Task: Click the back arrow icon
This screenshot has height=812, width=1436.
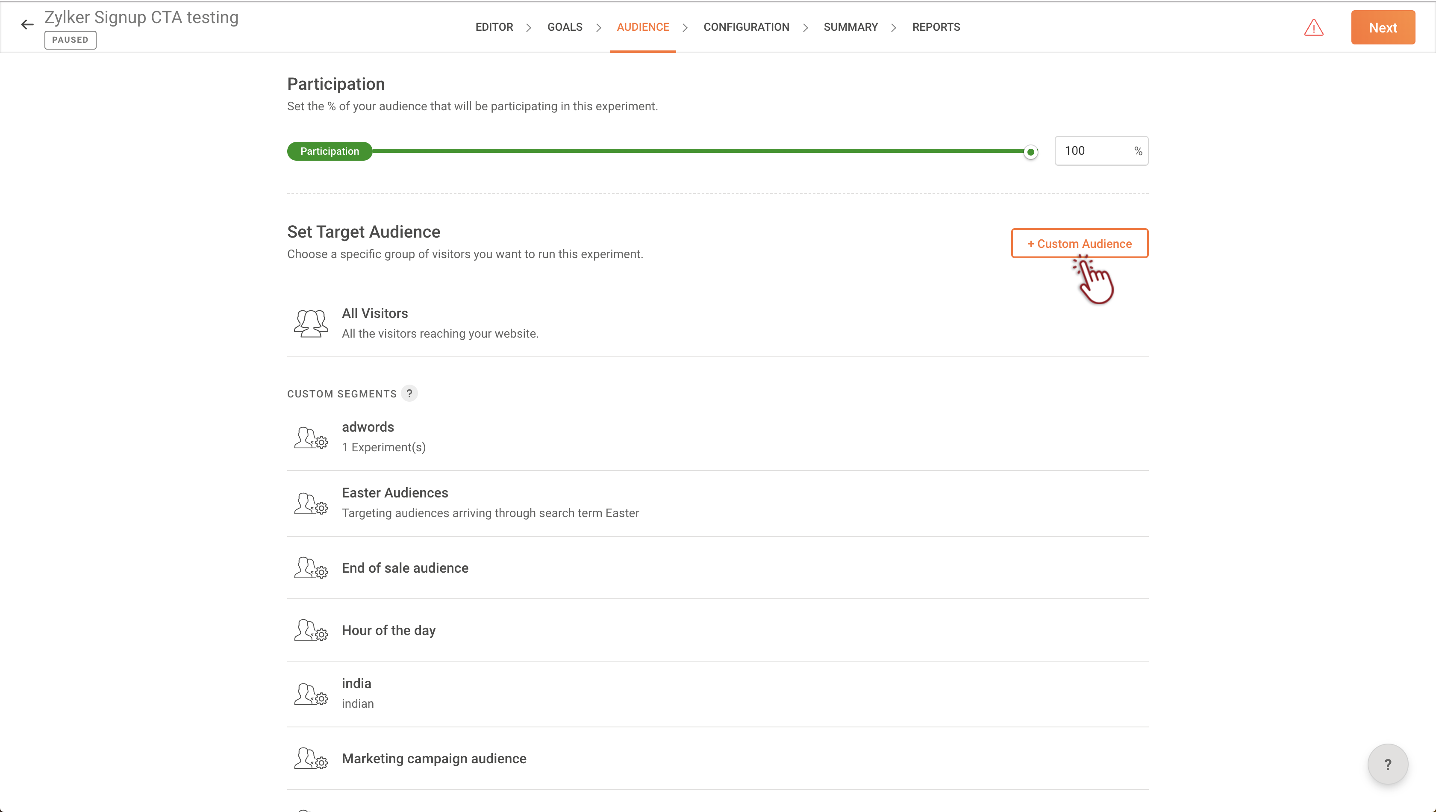Action: tap(27, 24)
